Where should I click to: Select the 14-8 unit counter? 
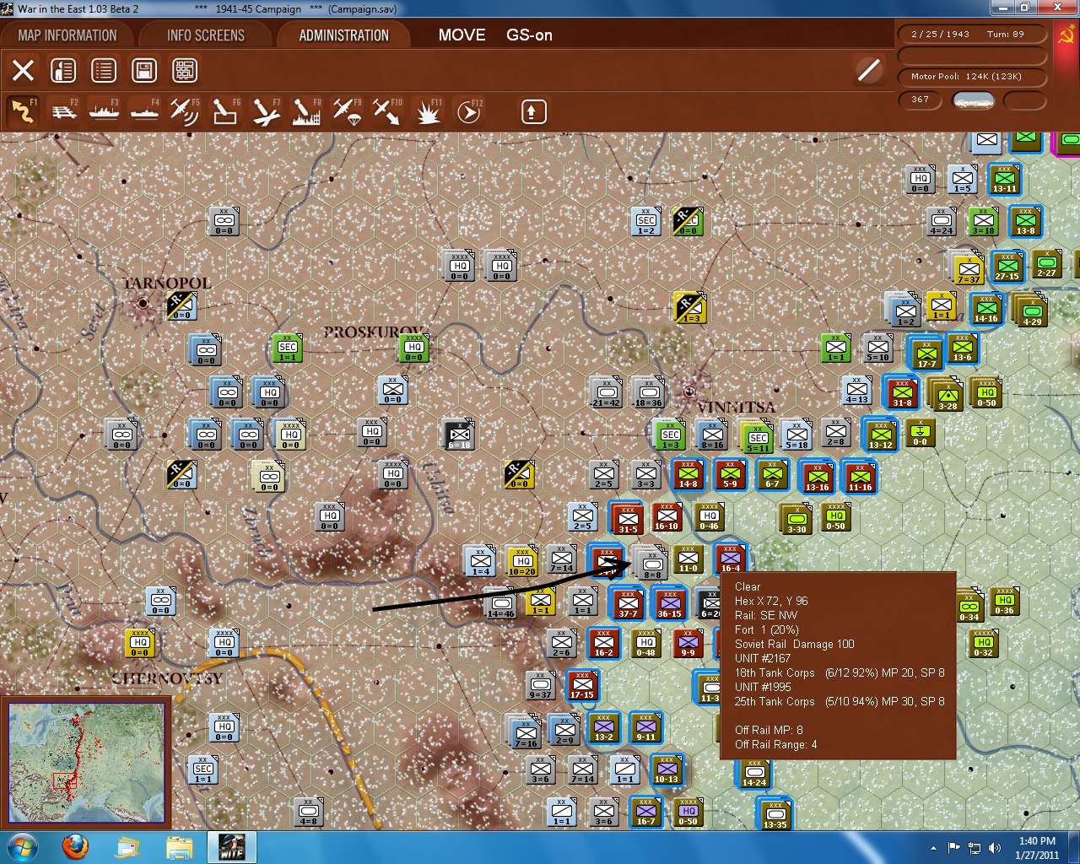688,474
